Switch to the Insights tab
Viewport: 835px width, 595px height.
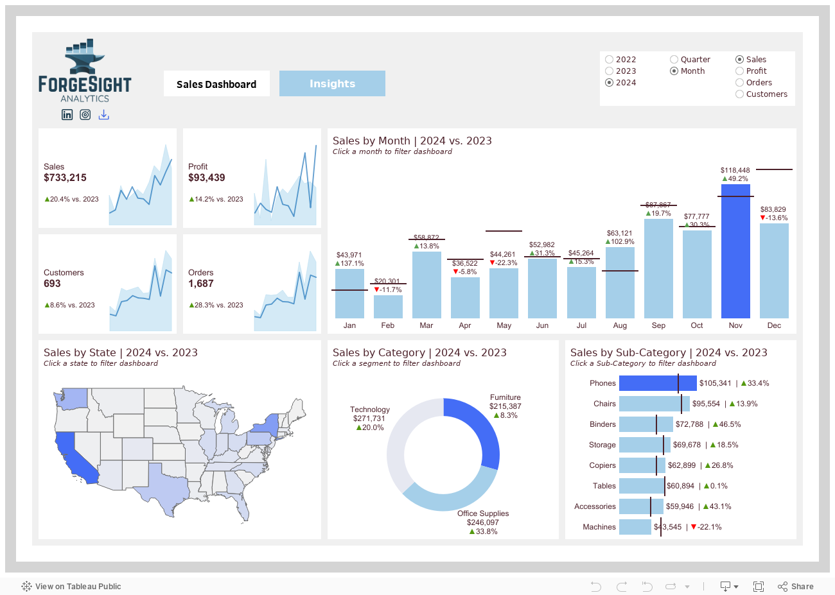pyautogui.click(x=332, y=83)
